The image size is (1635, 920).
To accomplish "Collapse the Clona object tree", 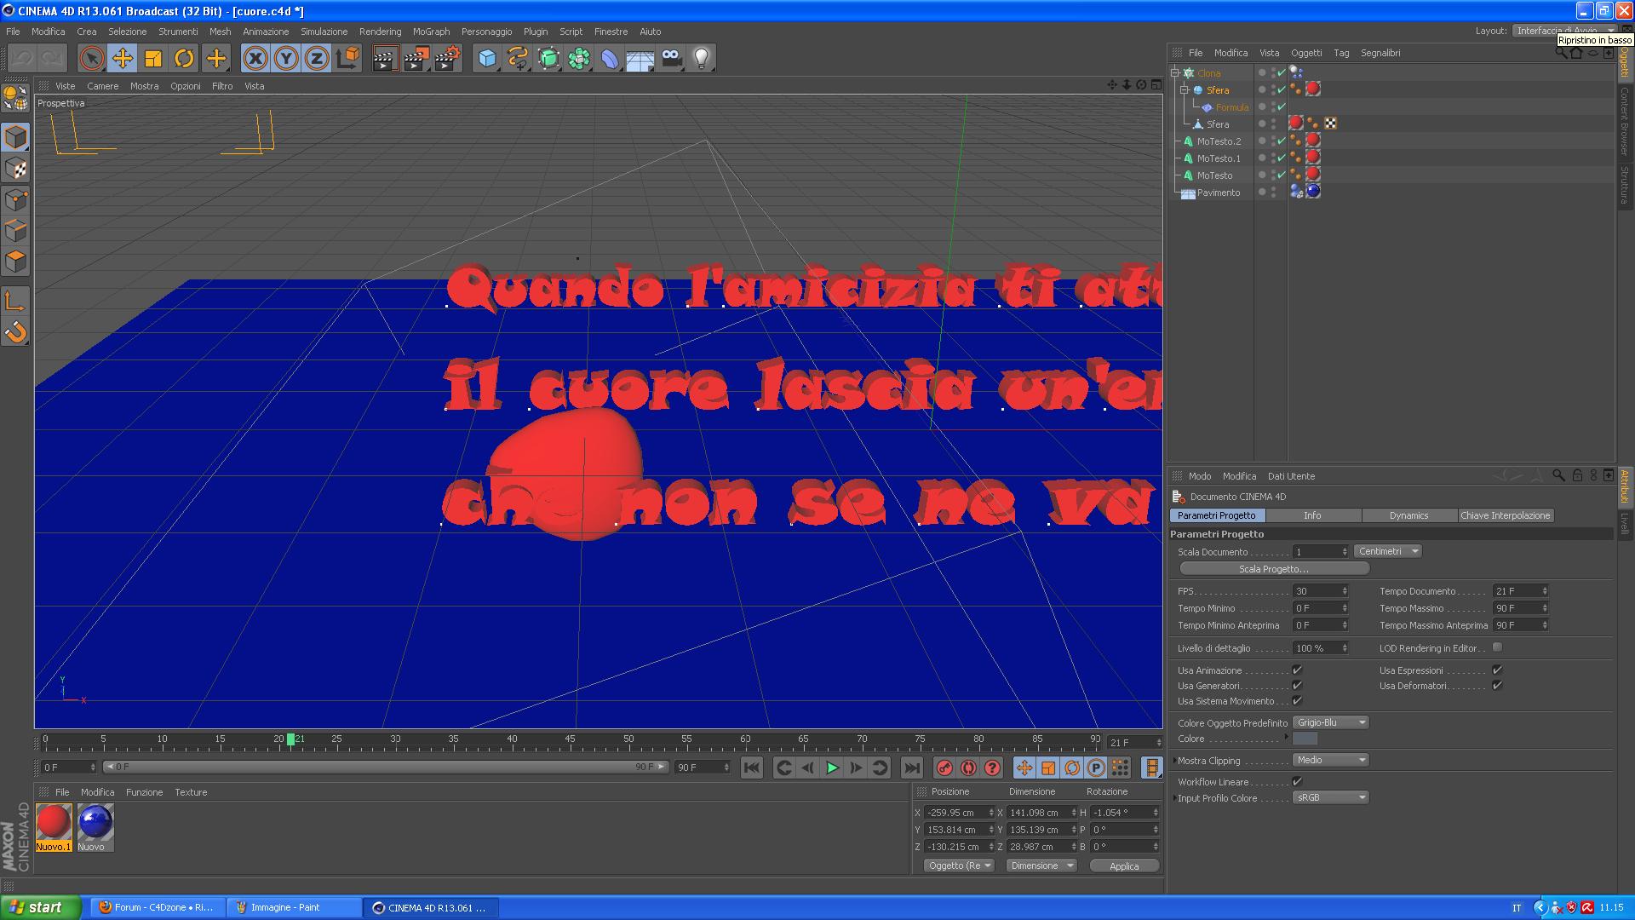I will pyautogui.click(x=1175, y=73).
